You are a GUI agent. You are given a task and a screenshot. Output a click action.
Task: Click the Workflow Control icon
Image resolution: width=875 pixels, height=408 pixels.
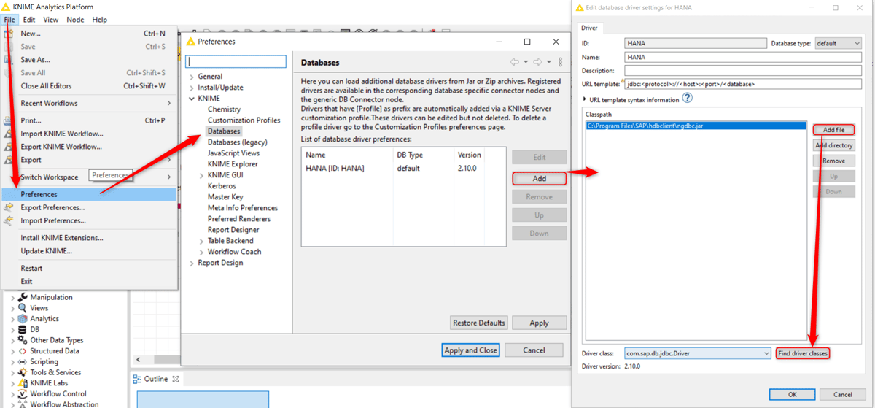tap(23, 394)
